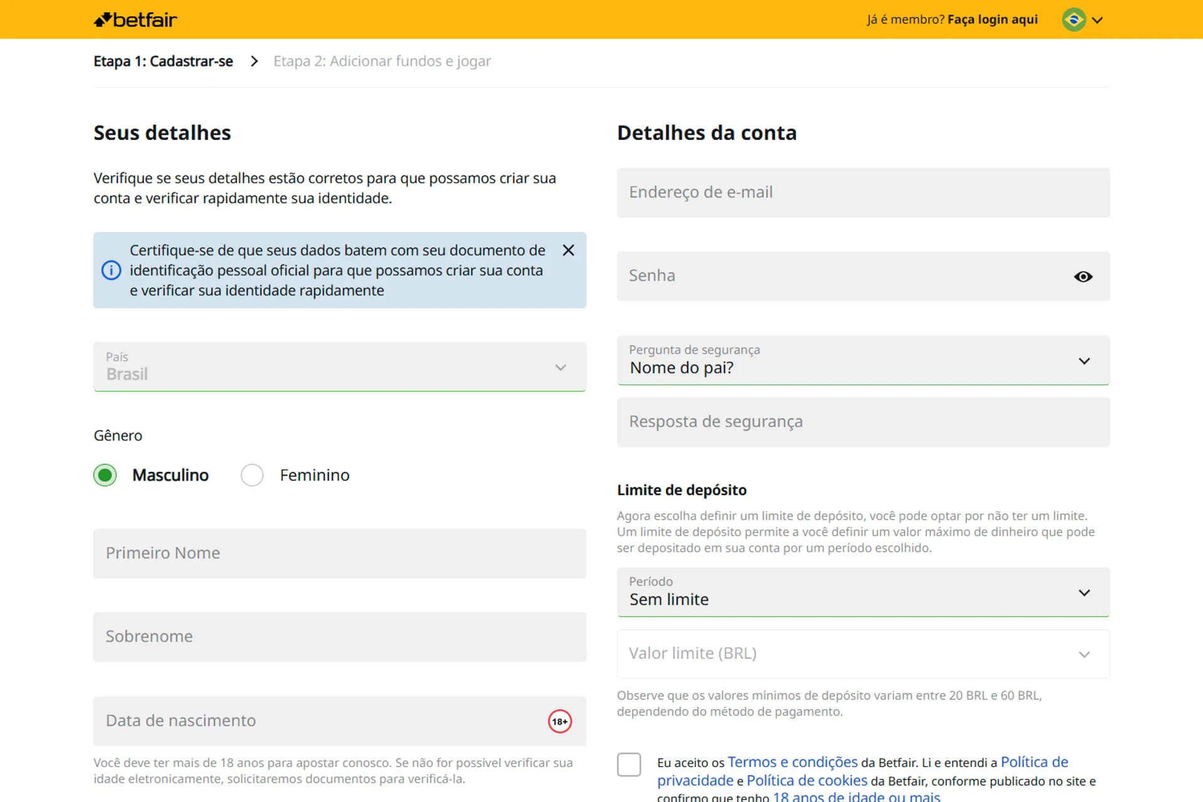Open the País Brasil dropdown
This screenshot has height=802, width=1203.
pos(340,367)
